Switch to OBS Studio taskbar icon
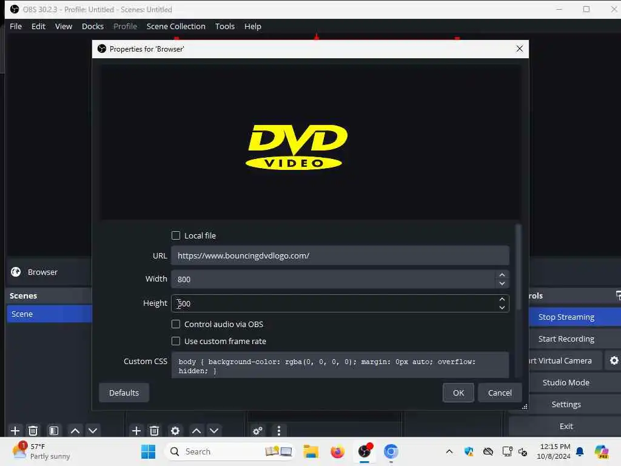621x466 pixels. tap(364, 451)
